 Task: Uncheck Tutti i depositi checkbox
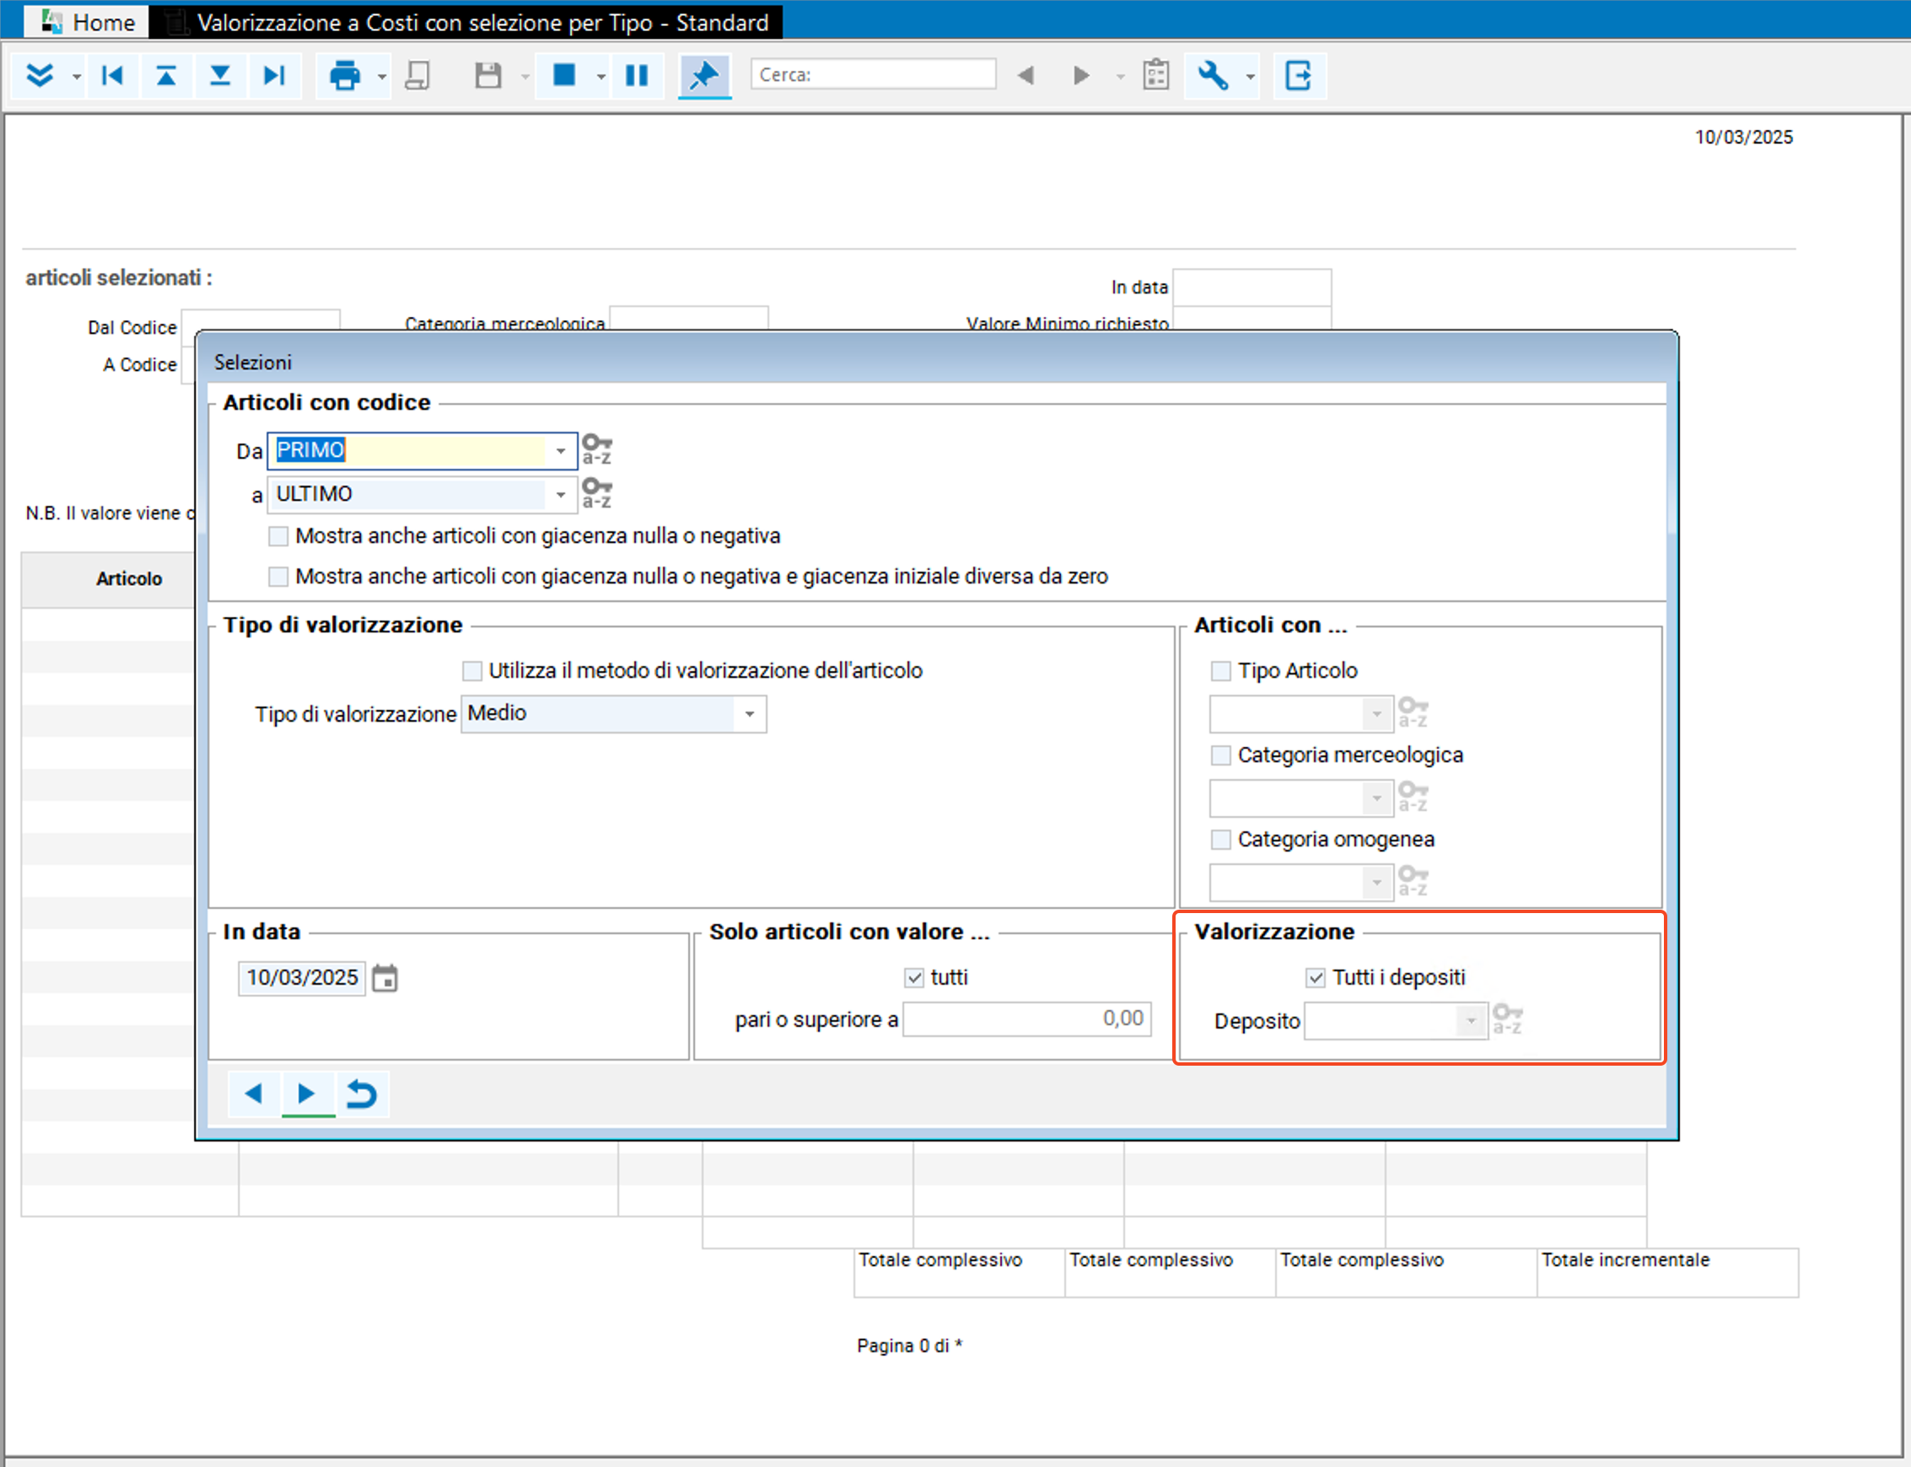click(1316, 978)
